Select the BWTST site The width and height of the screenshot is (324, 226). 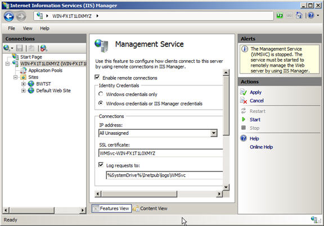pos(43,84)
